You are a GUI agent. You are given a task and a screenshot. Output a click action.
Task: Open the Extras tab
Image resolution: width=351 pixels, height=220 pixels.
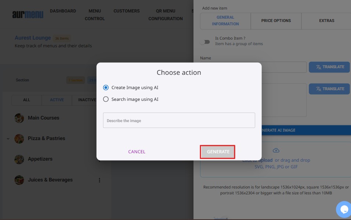(326, 21)
